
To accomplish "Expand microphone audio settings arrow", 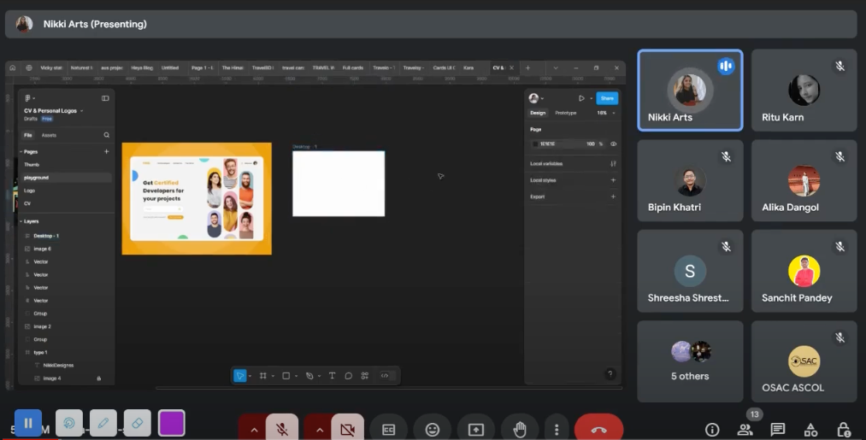I will (x=254, y=430).
